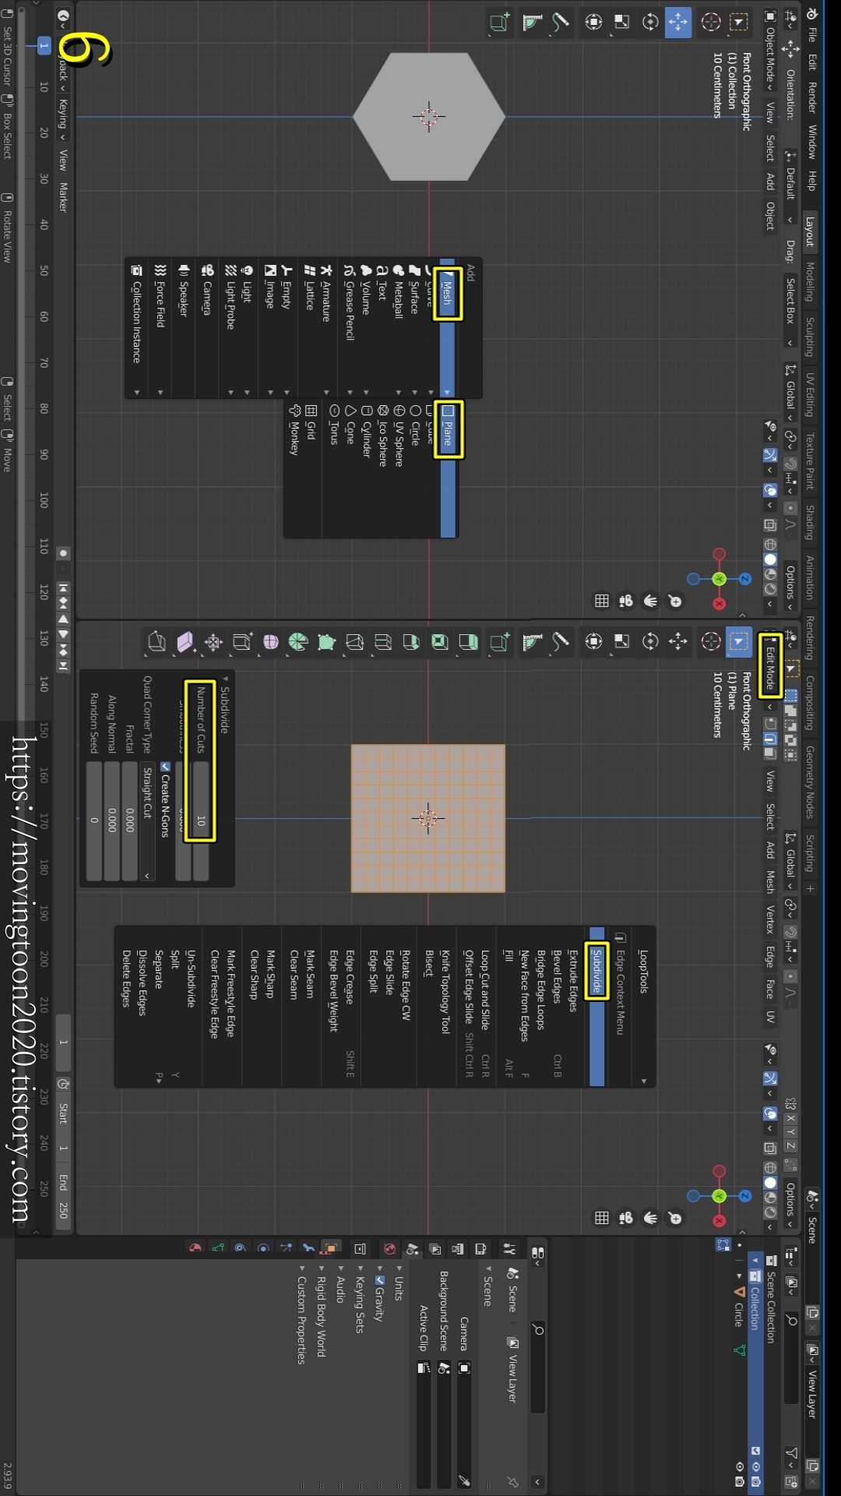Toggle Z axis mirror in Edit Mode header
Viewport: 841px width, 1496px height.
tap(791, 1145)
